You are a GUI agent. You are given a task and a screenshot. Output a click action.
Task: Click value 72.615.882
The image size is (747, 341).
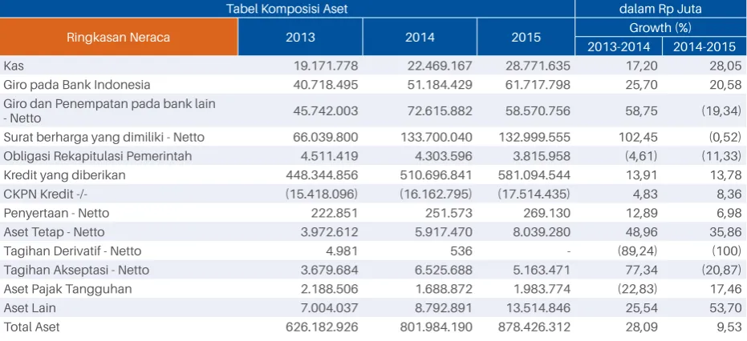click(440, 110)
